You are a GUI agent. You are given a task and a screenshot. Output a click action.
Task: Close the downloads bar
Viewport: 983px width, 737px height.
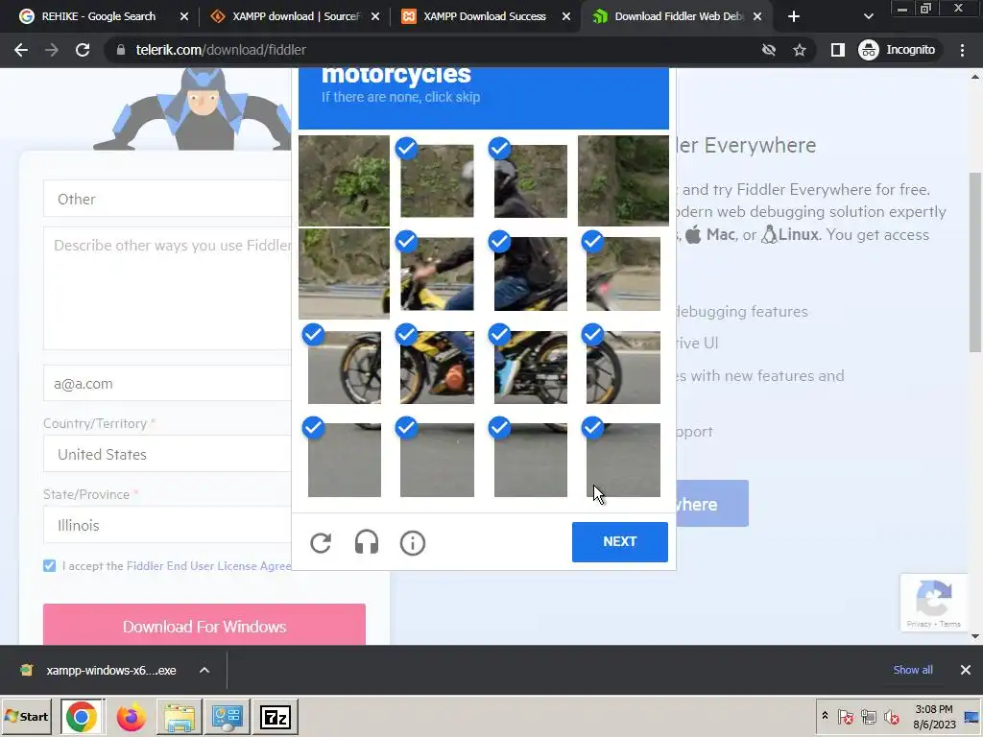[x=966, y=670]
